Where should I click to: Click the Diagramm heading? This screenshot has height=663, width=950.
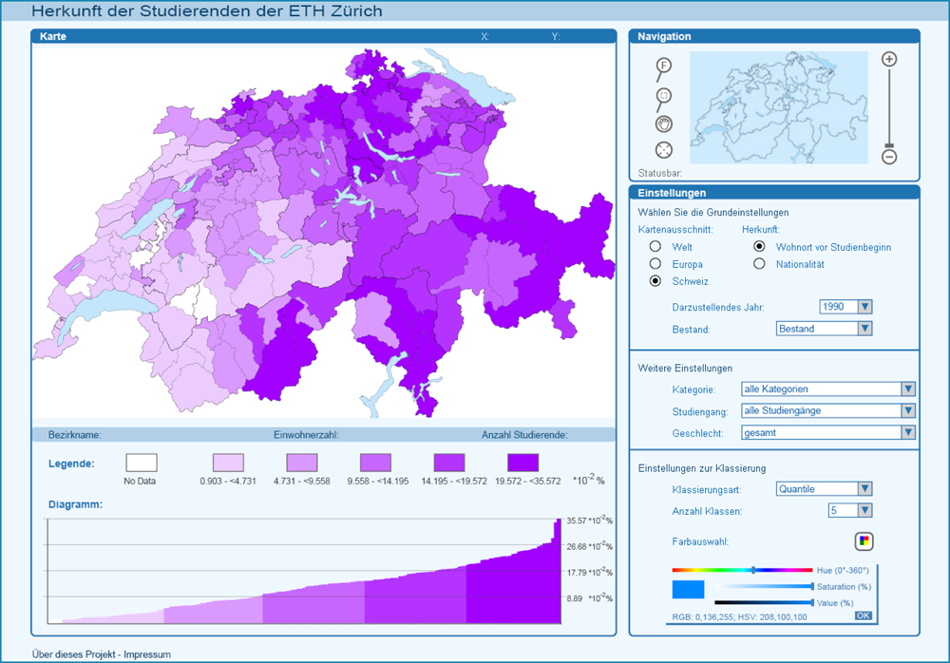(75, 504)
